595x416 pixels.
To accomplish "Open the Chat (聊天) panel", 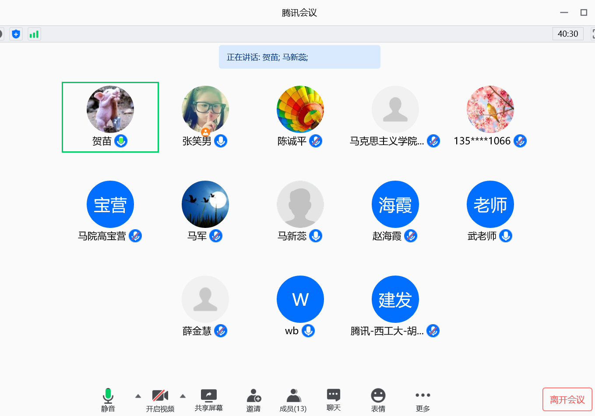I will pos(333,400).
